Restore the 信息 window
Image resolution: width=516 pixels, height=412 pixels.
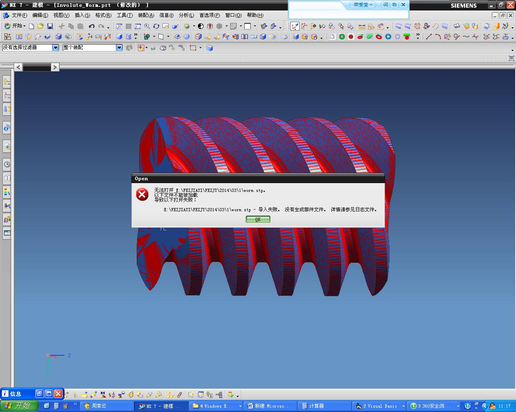[x=40, y=393]
